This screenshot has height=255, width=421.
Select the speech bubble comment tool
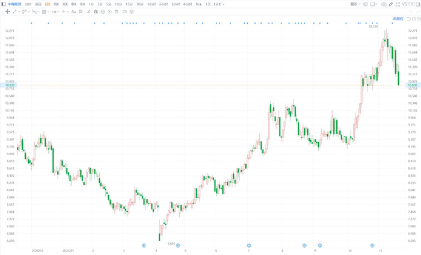[81, 11]
